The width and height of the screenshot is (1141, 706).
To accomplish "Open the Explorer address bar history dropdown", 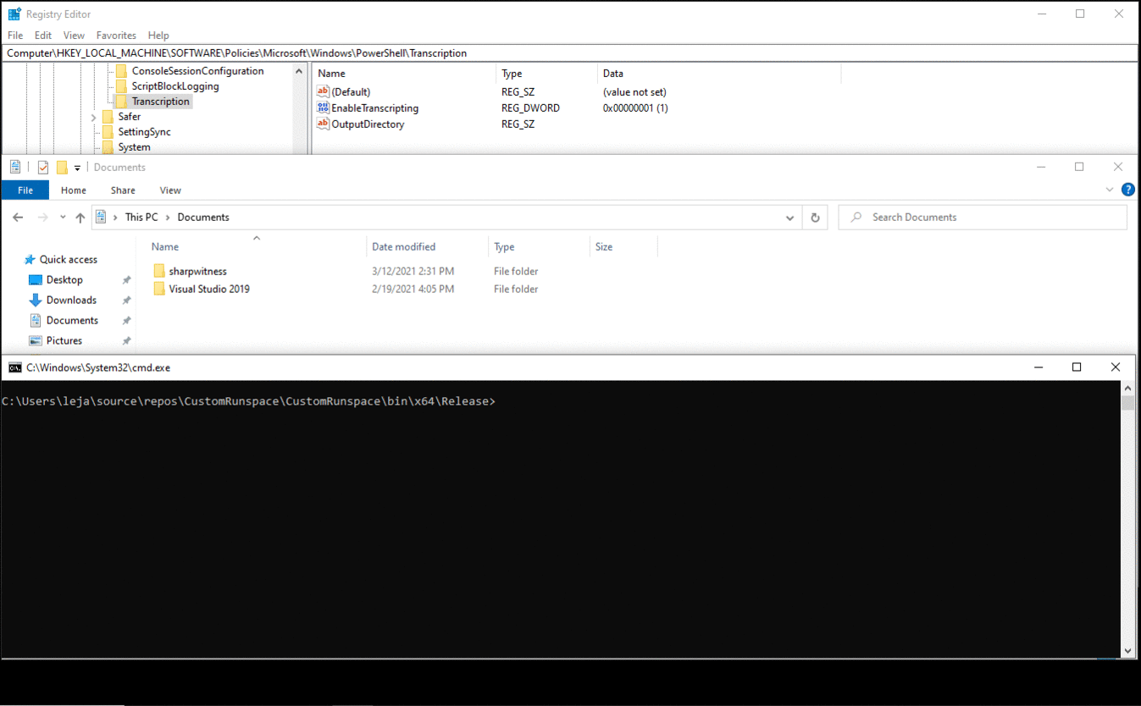I will 790,218.
